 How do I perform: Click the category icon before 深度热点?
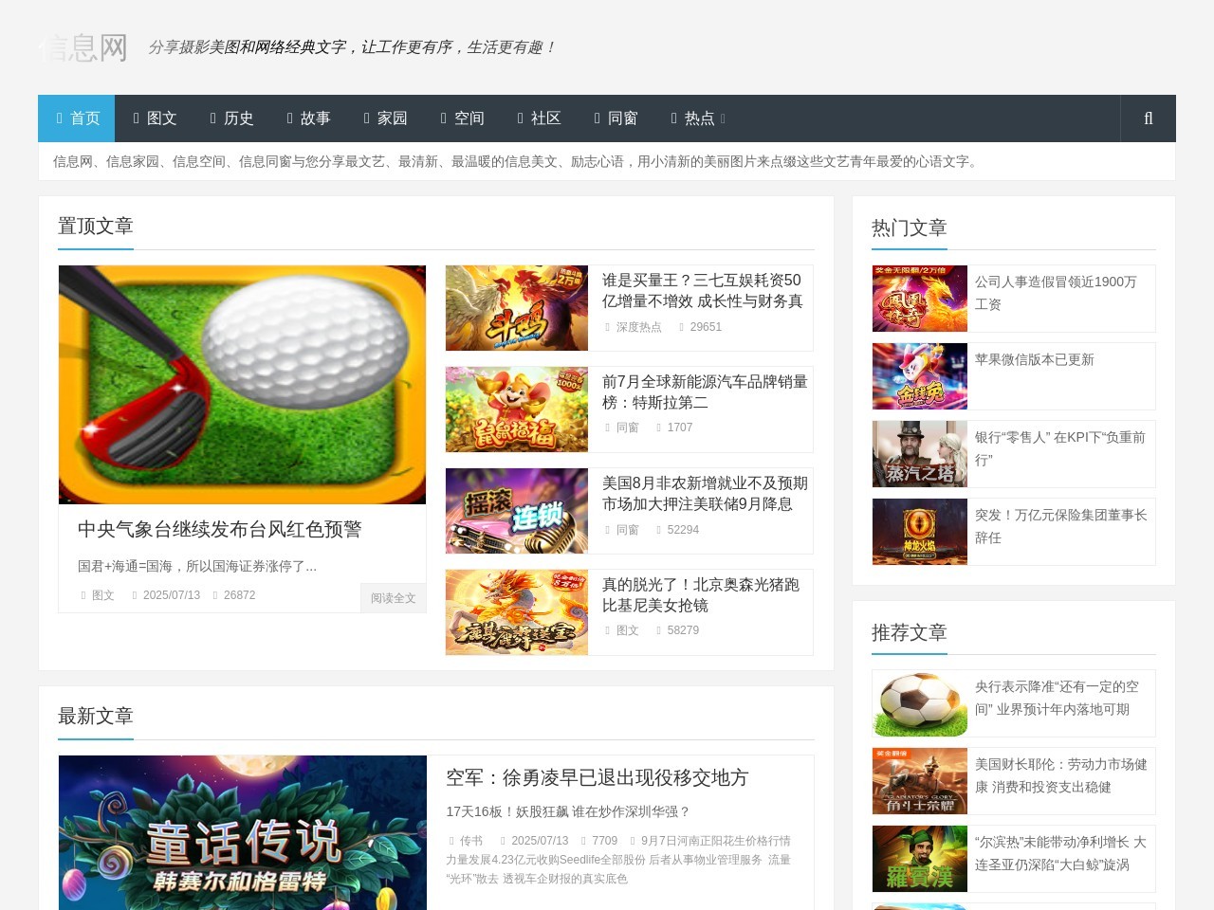tap(605, 326)
